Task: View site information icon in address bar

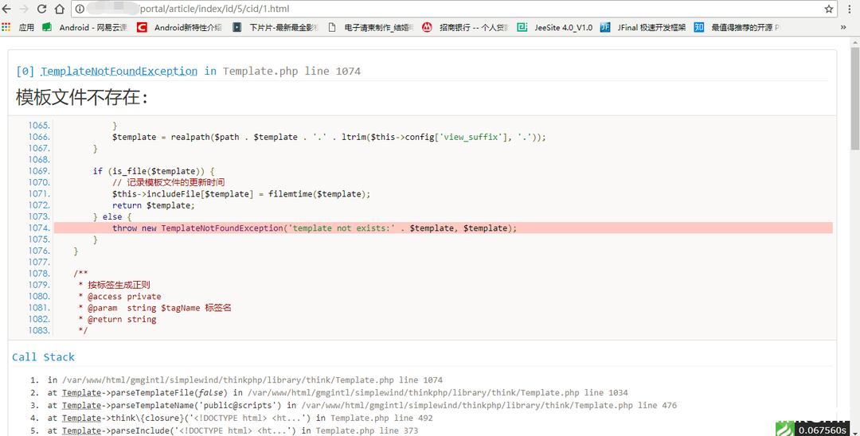Action: pos(80,9)
